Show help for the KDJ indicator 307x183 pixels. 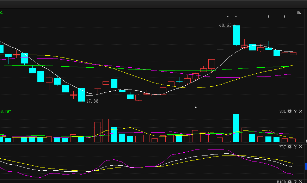point(295,147)
